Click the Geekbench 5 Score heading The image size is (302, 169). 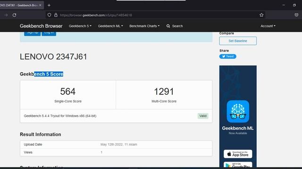pos(42,74)
